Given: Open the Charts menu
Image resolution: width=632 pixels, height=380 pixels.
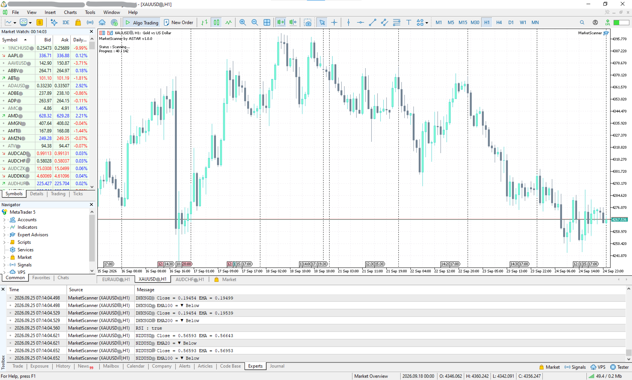Looking at the screenshot, I should tap(70, 12).
